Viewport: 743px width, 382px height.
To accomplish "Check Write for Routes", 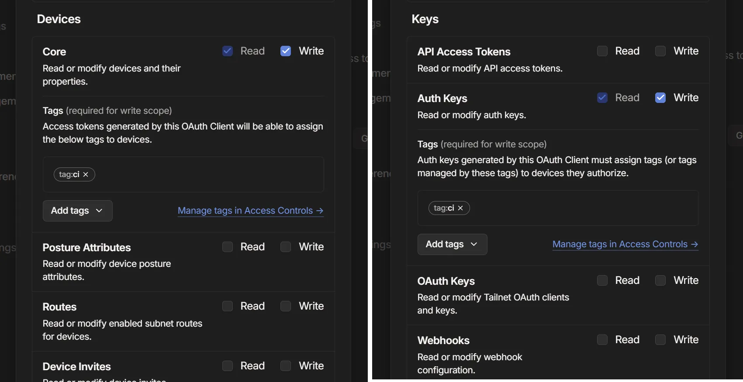I will point(286,306).
